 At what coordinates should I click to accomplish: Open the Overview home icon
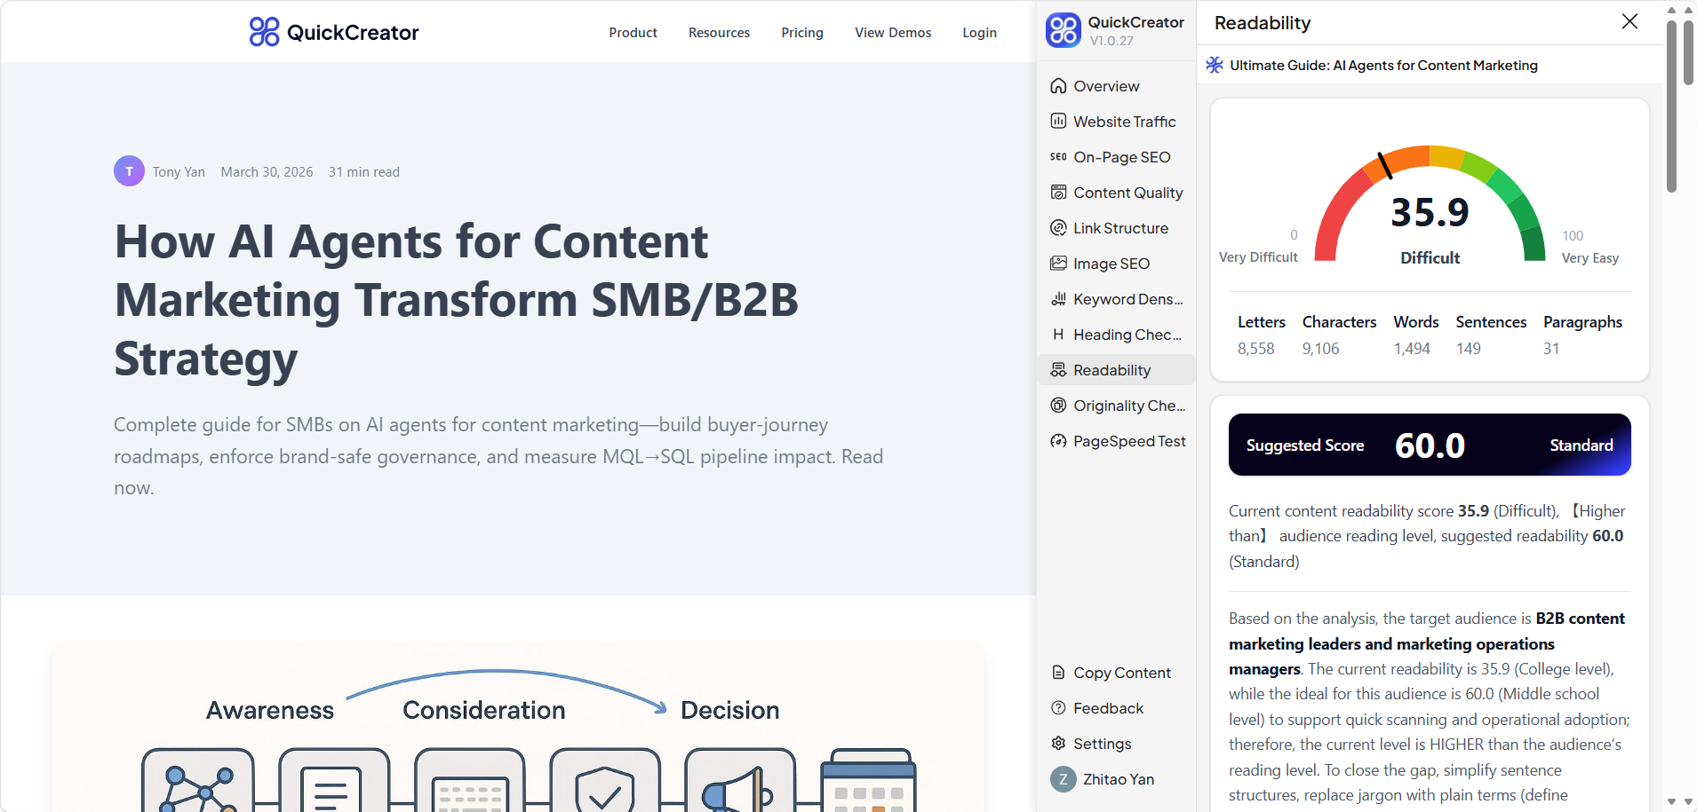point(1058,86)
